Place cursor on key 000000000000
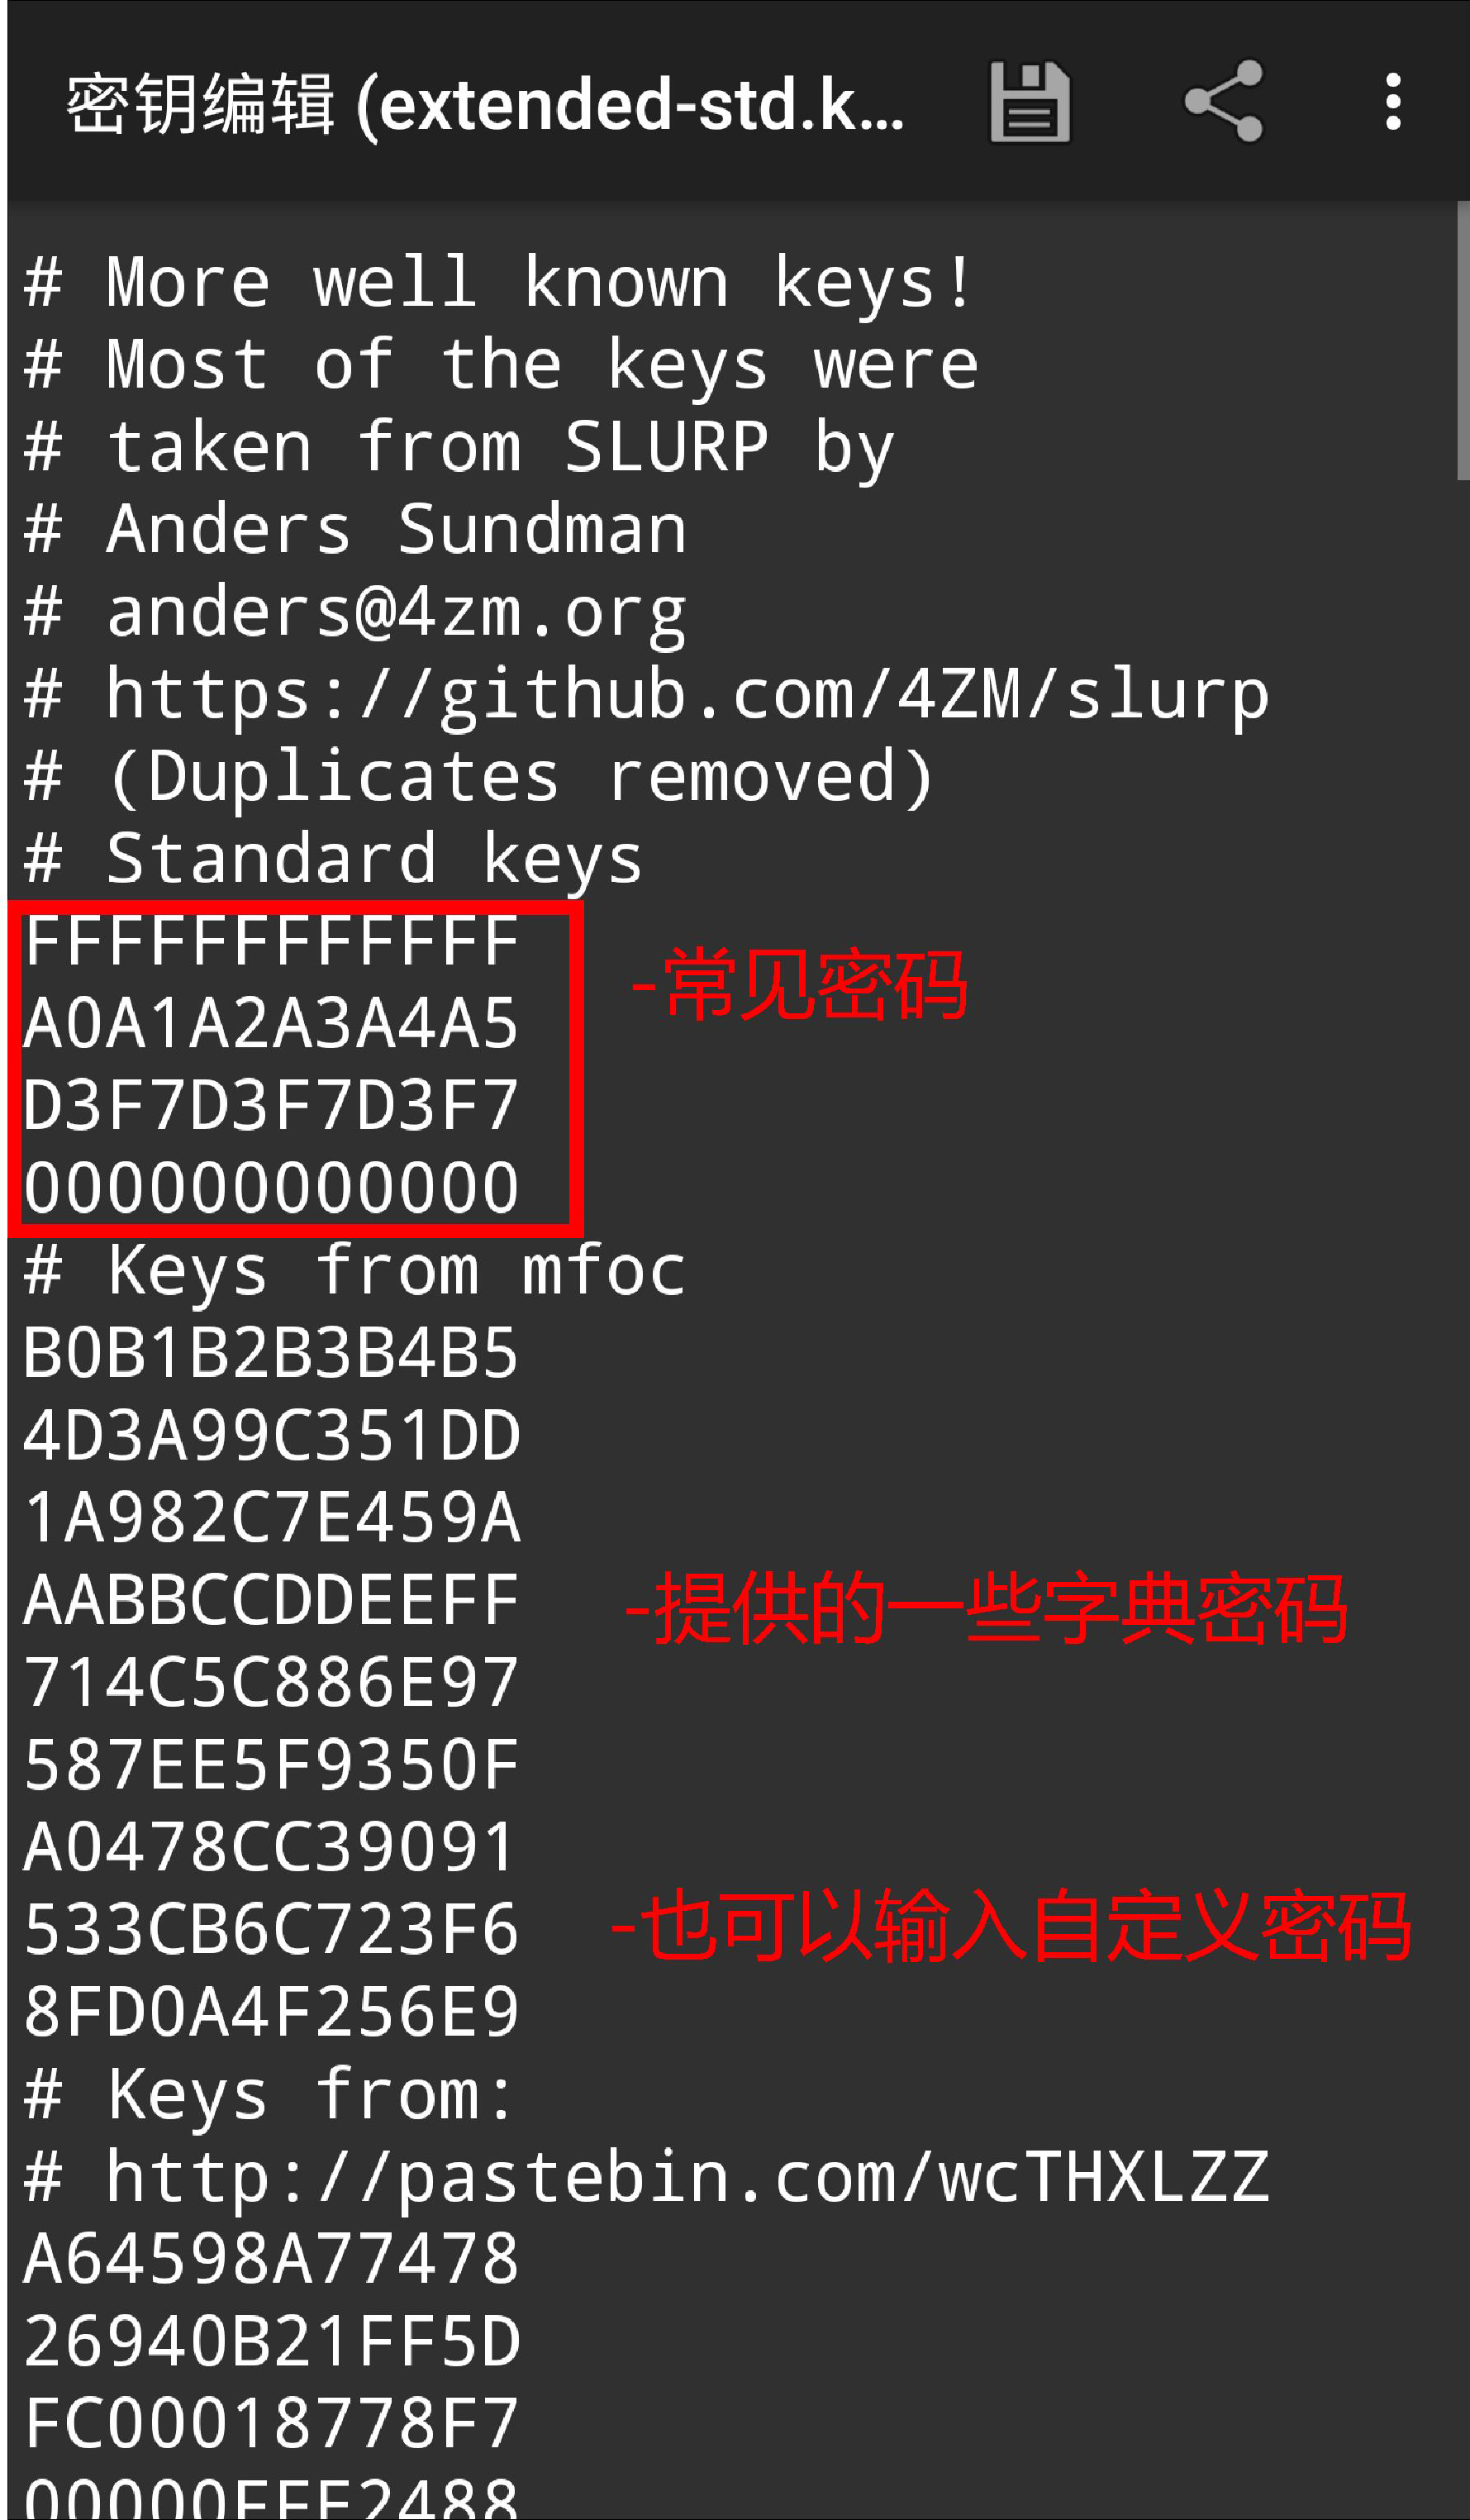Image resolution: width=1470 pixels, height=2520 pixels. (271, 1188)
